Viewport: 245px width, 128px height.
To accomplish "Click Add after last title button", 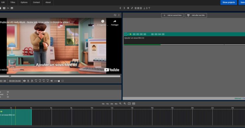I will pos(196,15).
